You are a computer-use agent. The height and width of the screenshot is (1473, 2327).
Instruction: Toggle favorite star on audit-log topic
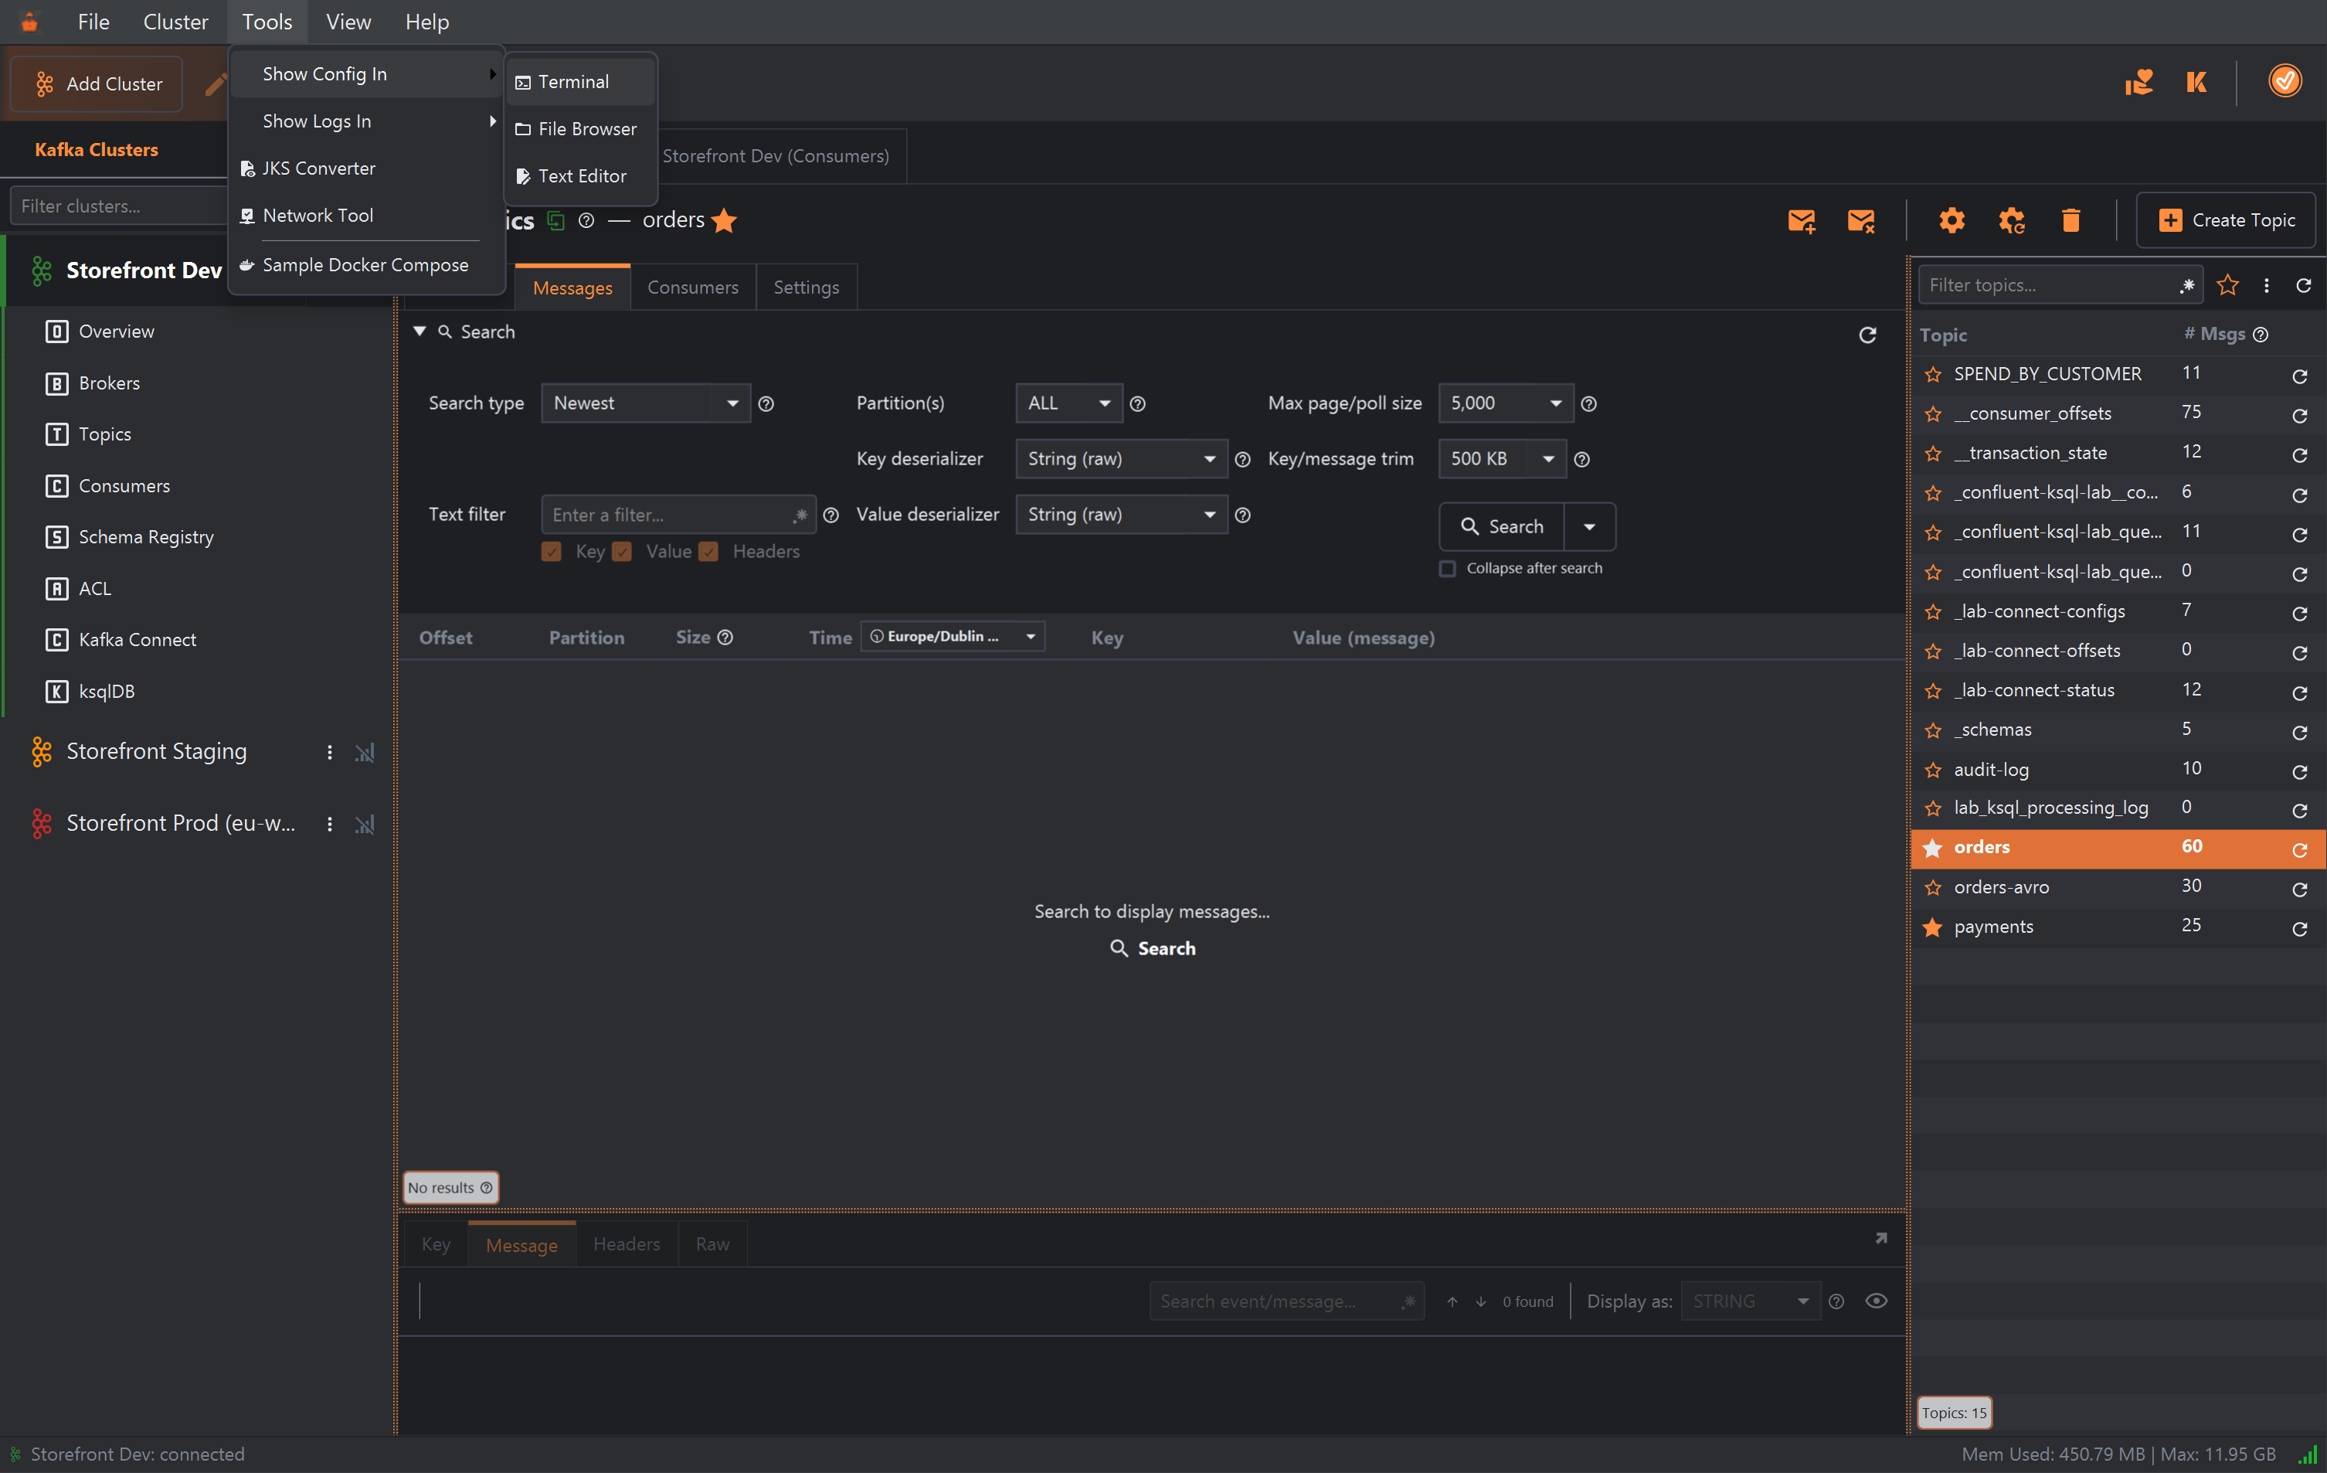1933,771
